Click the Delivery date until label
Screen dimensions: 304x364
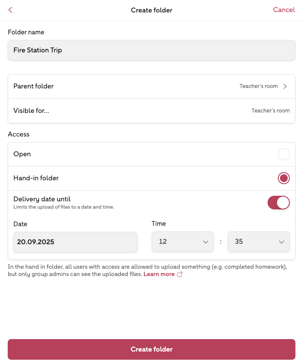pyautogui.click(x=42, y=199)
